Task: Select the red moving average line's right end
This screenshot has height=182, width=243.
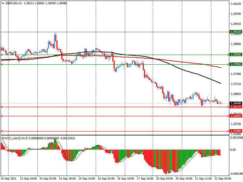Action: (x=221, y=68)
